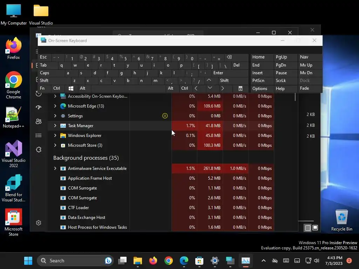Screen dimensions: 359x269
Task: Click the Backspace key on On-Screen Keyboard
Action: pyautogui.click(x=229, y=57)
